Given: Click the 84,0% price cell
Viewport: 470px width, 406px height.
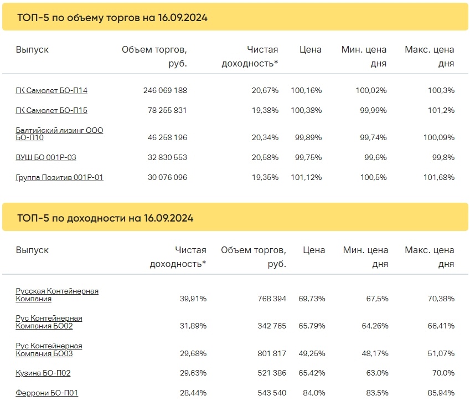Looking at the screenshot, I should point(314,393).
